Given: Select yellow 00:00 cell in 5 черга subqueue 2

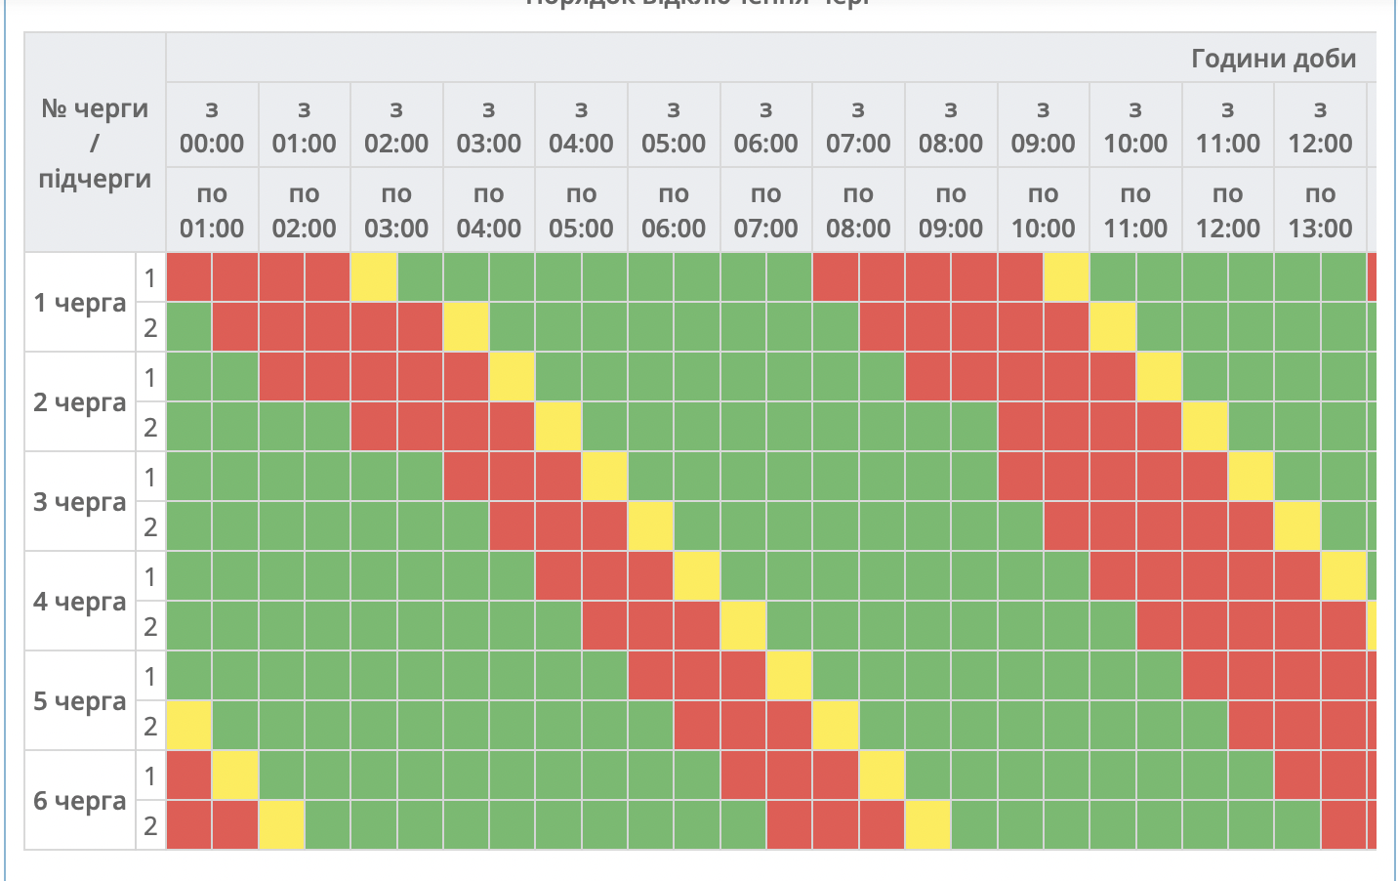Looking at the screenshot, I should (189, 726).
